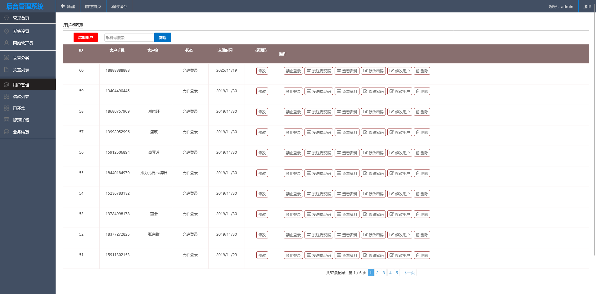
Task: Go to pagination page 4
Action: coord(390,273)
